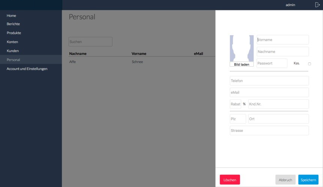Viewport: 323px width, 187px height.
Task: Click the red Löschen button
Action: [x=230, y=180]
